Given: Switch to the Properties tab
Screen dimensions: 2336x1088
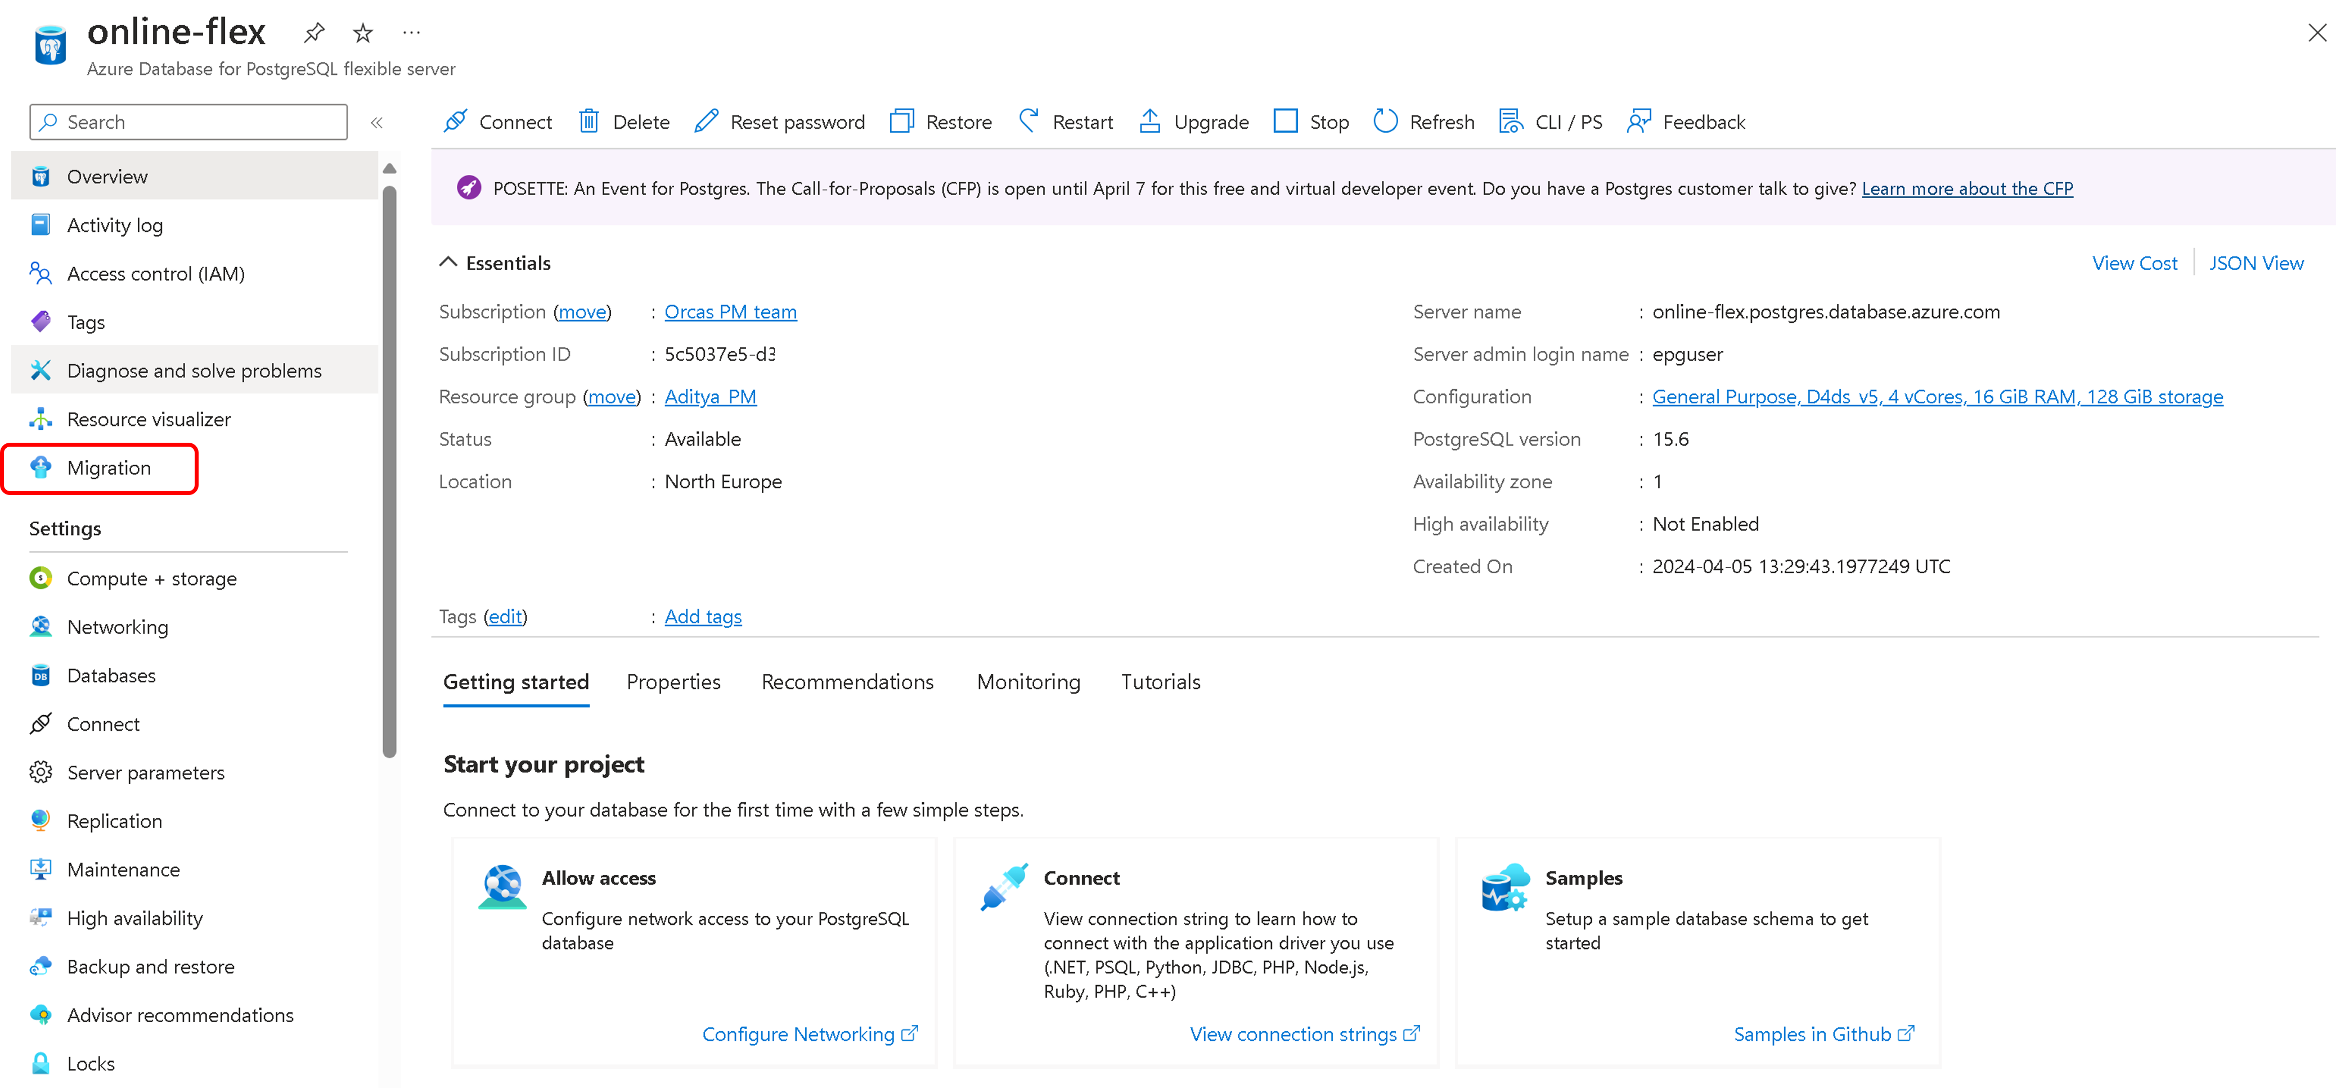Looking at the screenshot, I should [673, 682].
